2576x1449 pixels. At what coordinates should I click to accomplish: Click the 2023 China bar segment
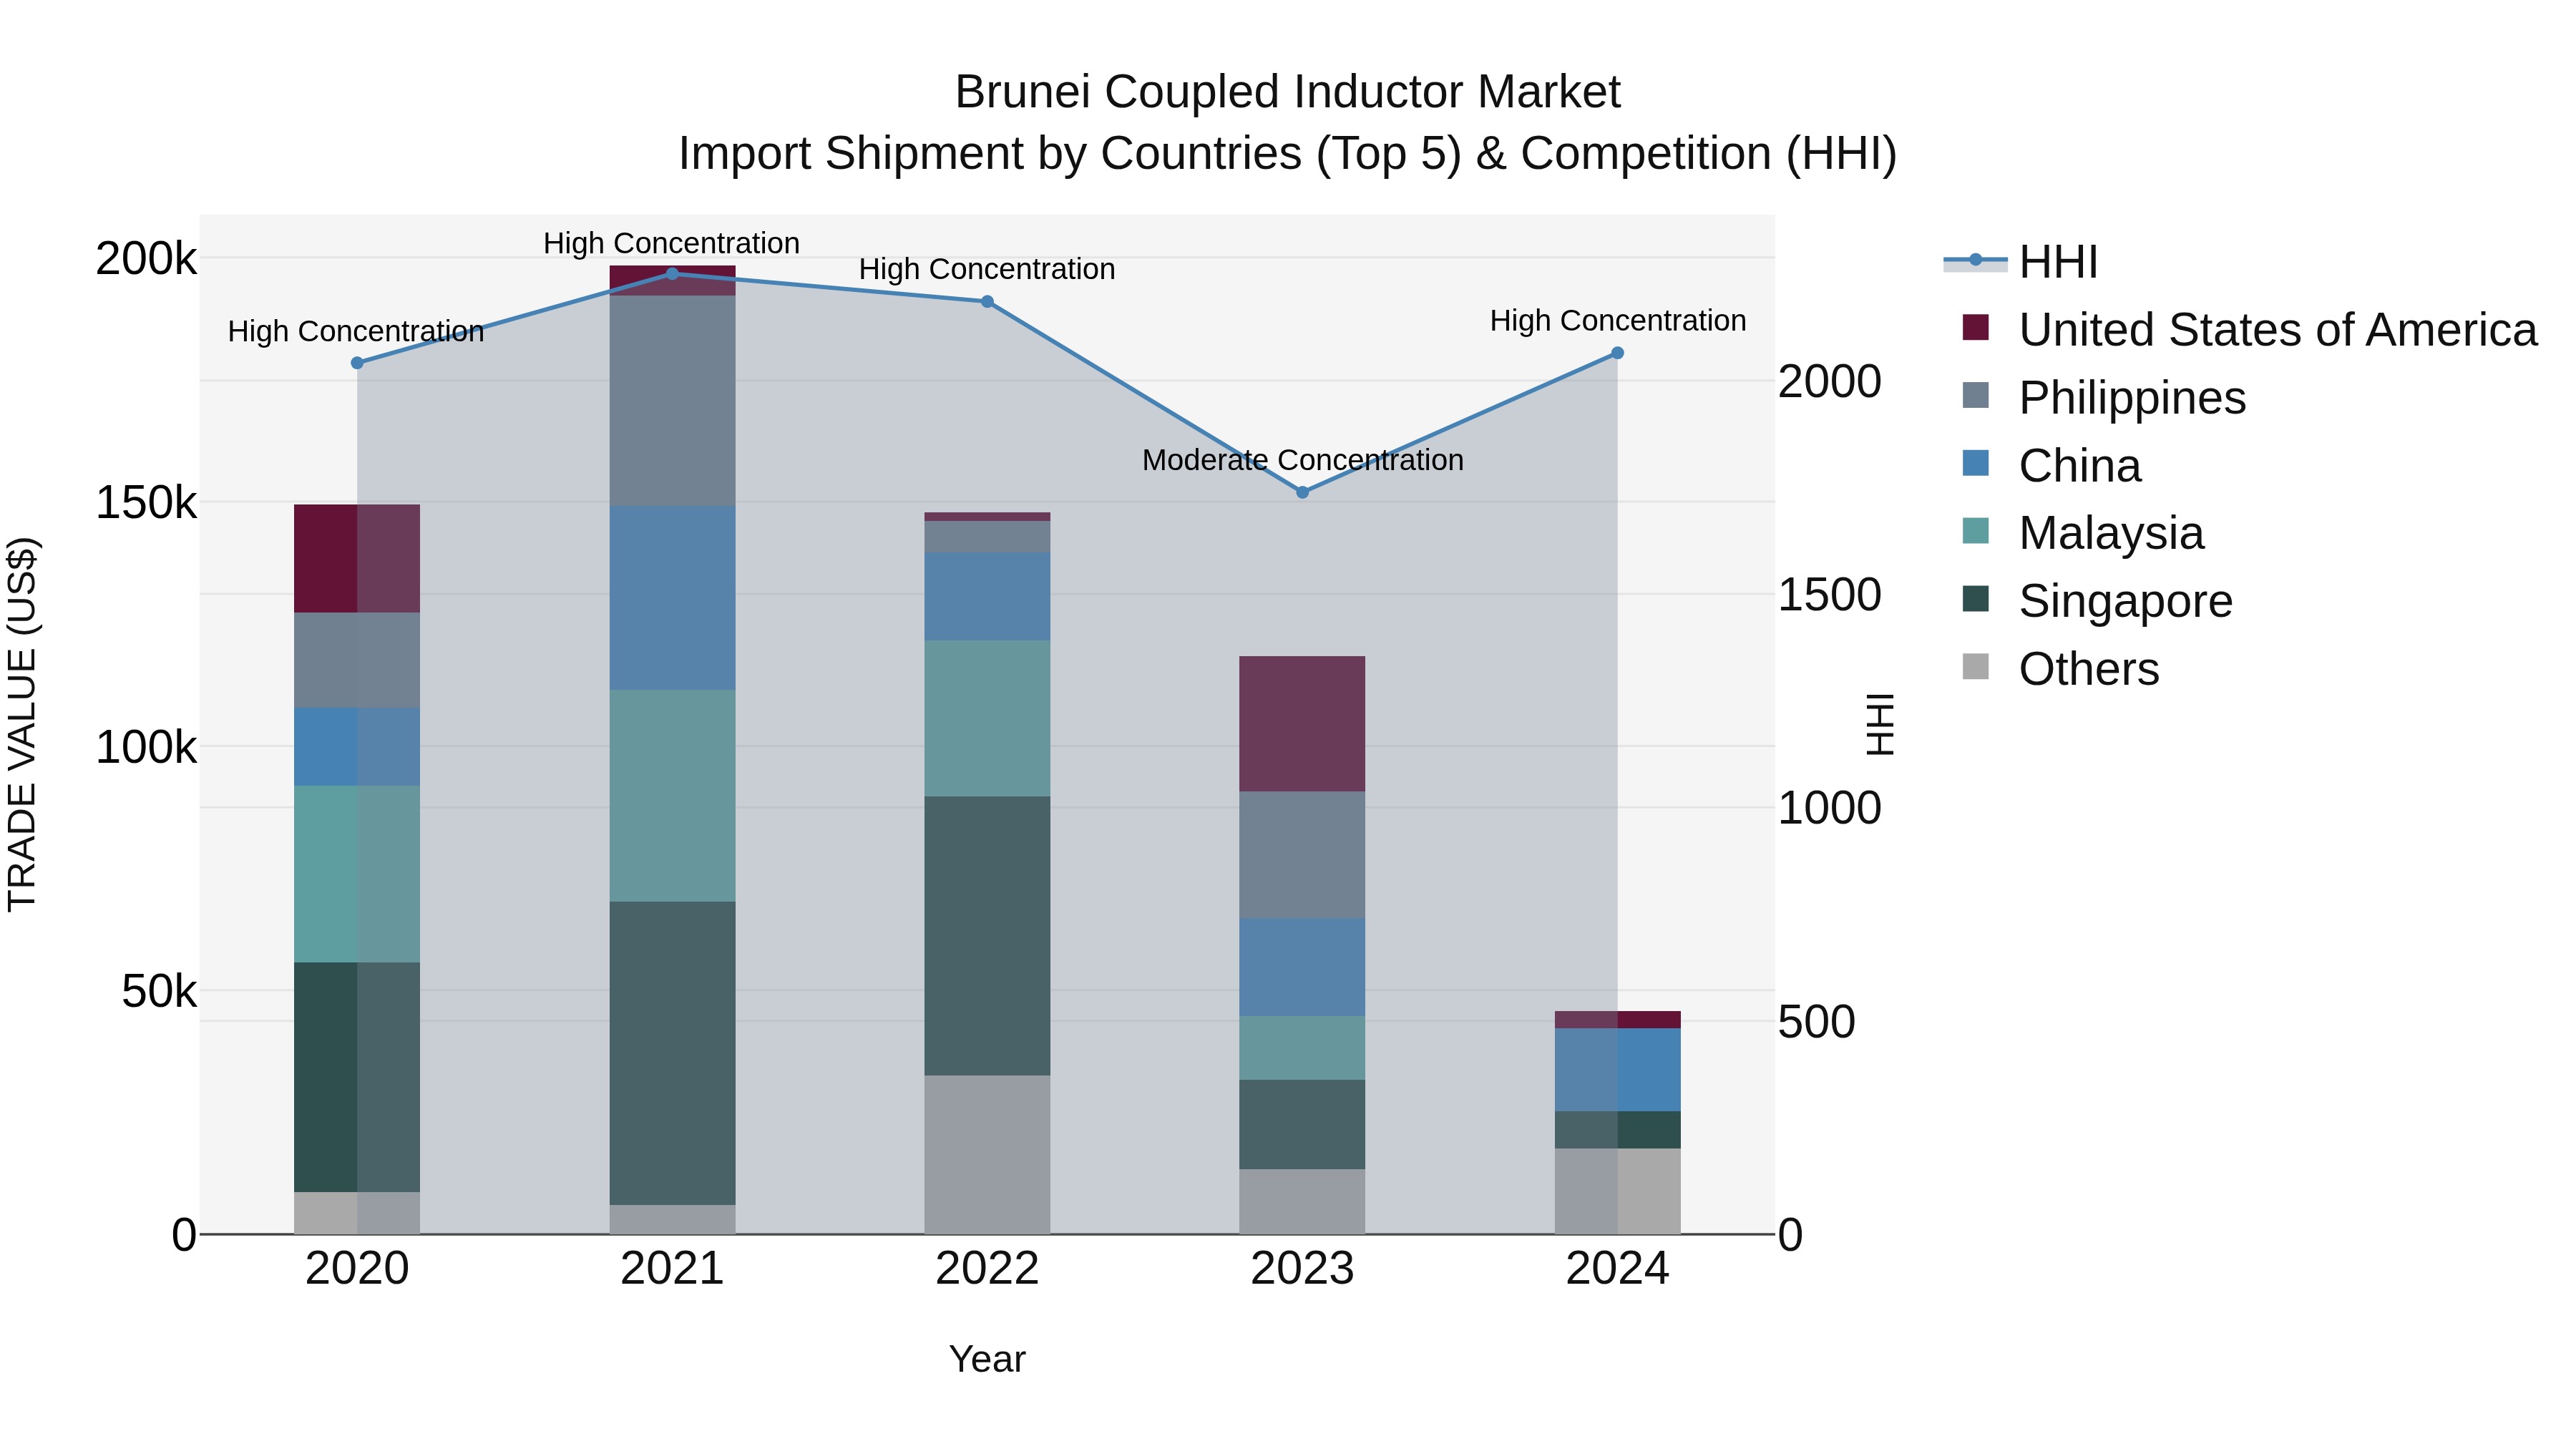(x=1302, y=968)
